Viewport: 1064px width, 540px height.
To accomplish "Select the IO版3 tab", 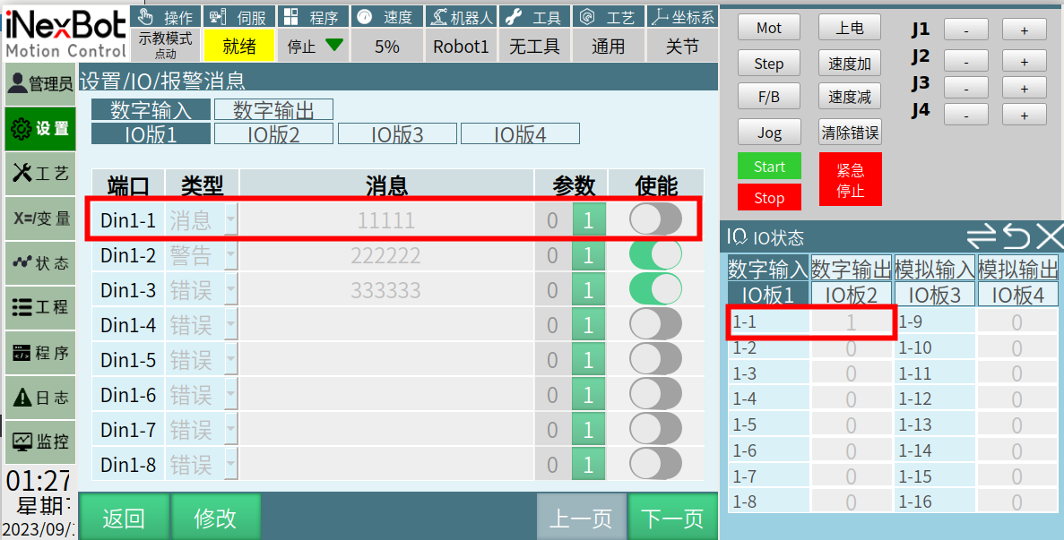I will pos(396,134).
